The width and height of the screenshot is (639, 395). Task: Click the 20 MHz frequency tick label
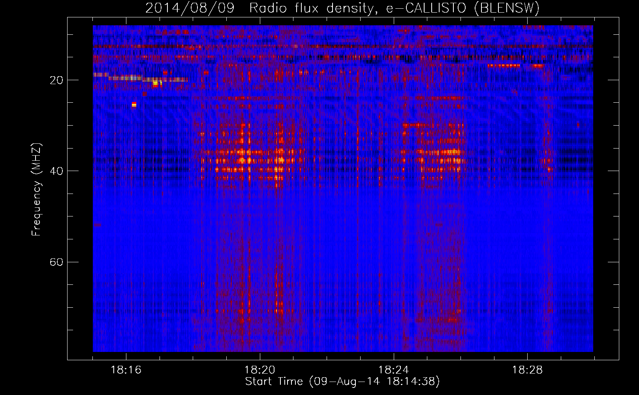(56, 80)
